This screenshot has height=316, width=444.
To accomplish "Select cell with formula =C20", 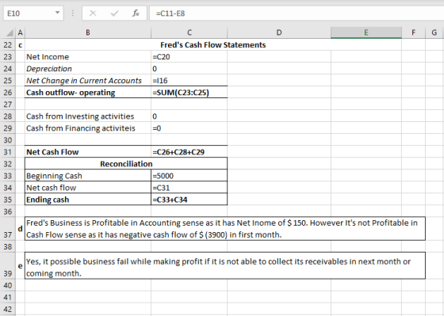I will click(x=189, y=57).
